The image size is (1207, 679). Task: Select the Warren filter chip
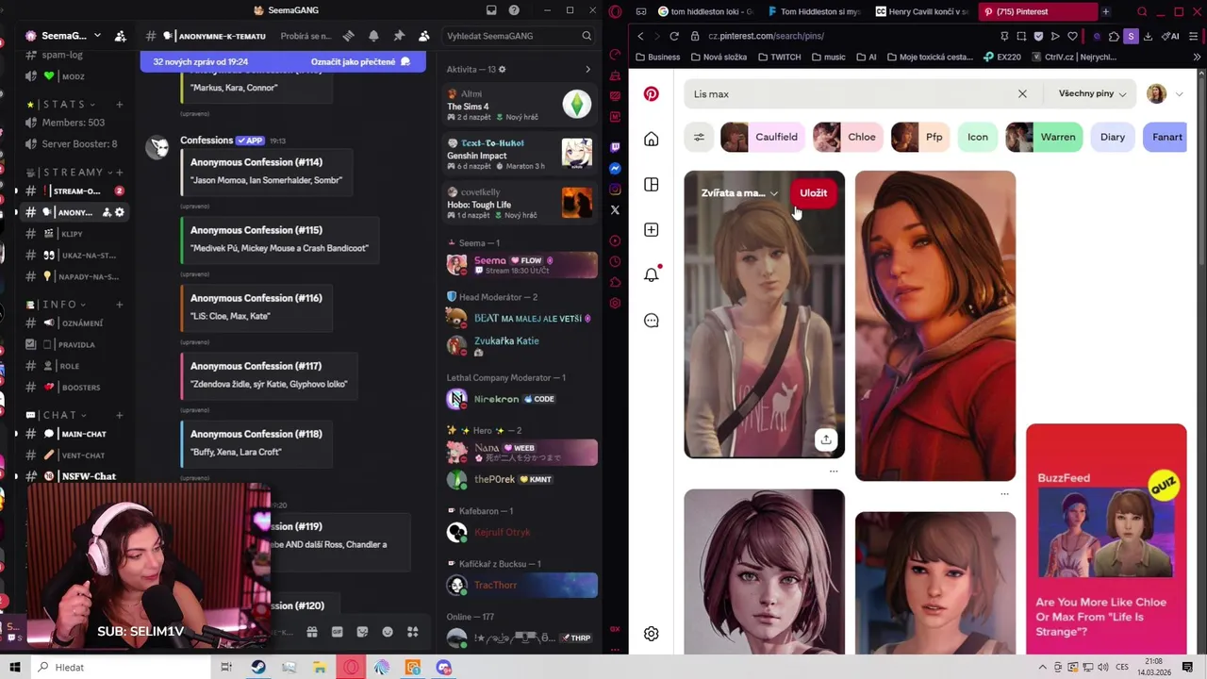pyautogui.click(x=1043, y=137)
